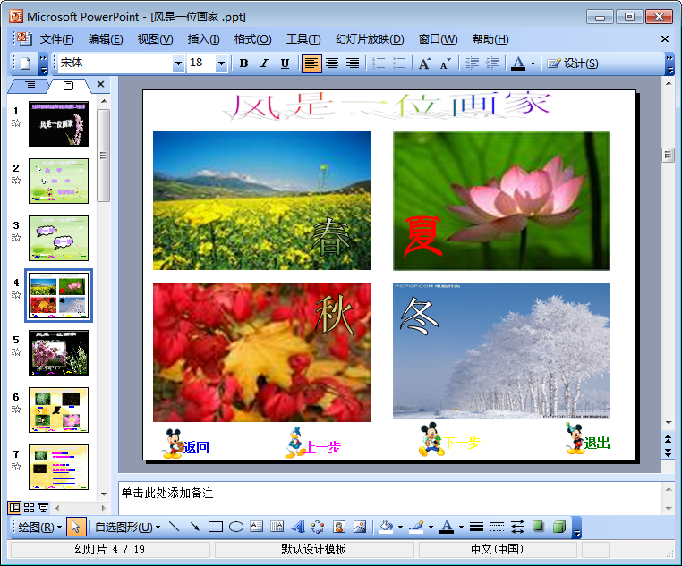682x566 pixels.
Task: Expand Line Color dropdown arrow
Action: pos(431,527)
